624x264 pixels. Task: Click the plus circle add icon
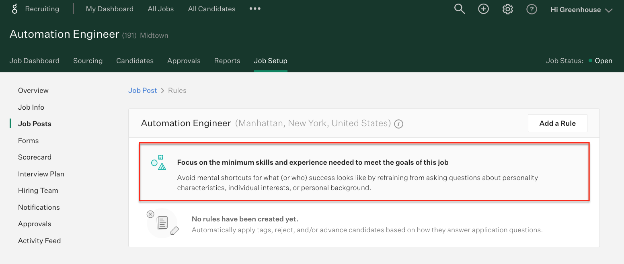[483, 9]
